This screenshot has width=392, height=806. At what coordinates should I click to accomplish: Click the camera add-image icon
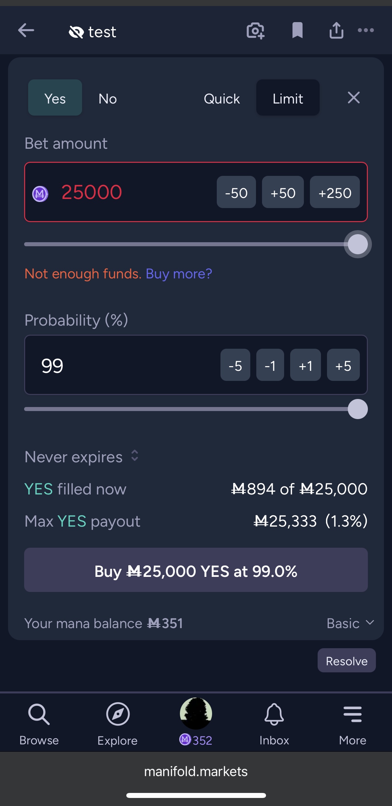pos(255,31)
